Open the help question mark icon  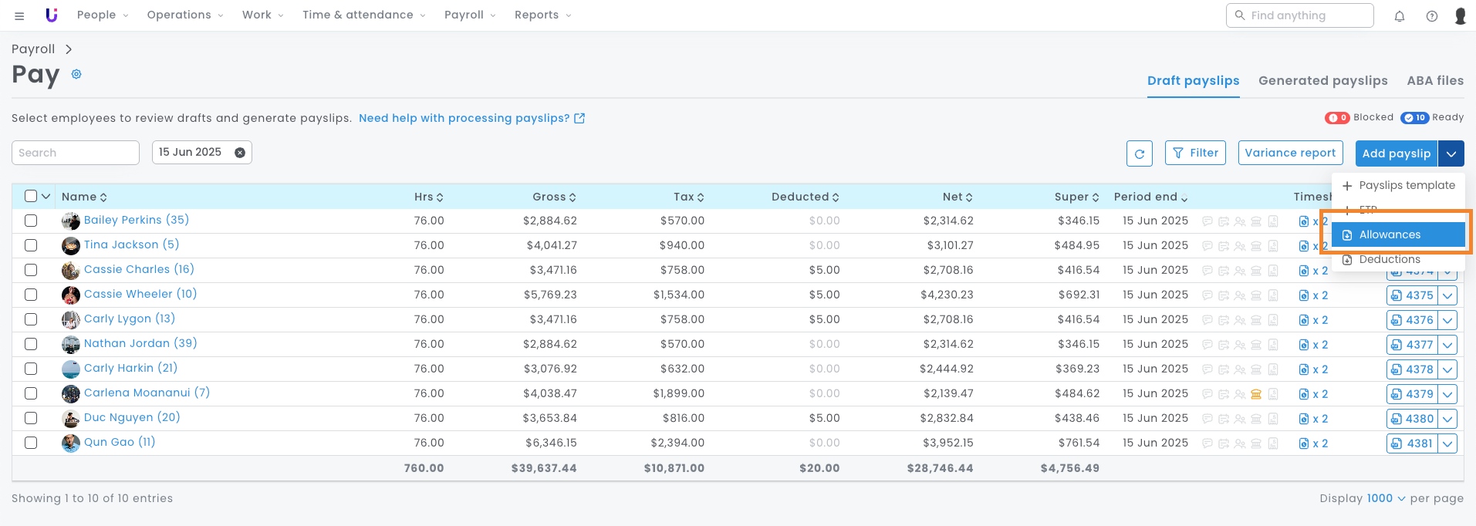tap(1431, 16)
